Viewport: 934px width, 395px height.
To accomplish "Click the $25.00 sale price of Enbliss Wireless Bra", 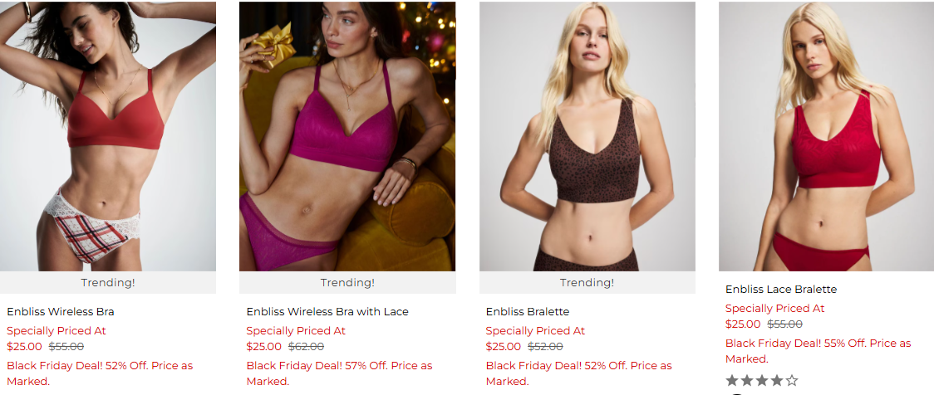I will click(24, 346).
